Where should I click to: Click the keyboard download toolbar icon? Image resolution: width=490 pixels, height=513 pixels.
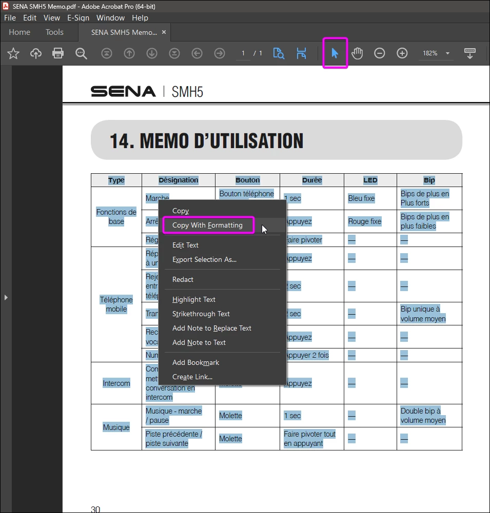tap(469, 53)
